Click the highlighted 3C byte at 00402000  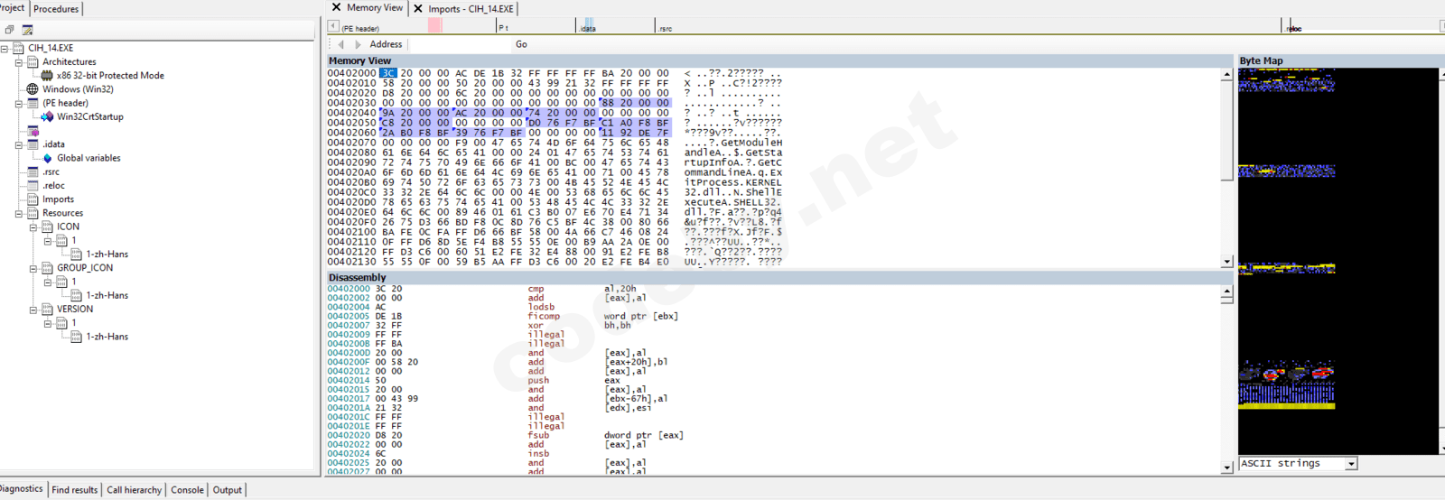click(x=387, y=73)
